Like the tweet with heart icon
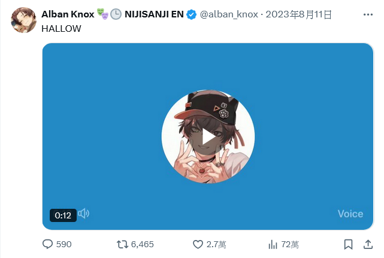 [198, 244]
